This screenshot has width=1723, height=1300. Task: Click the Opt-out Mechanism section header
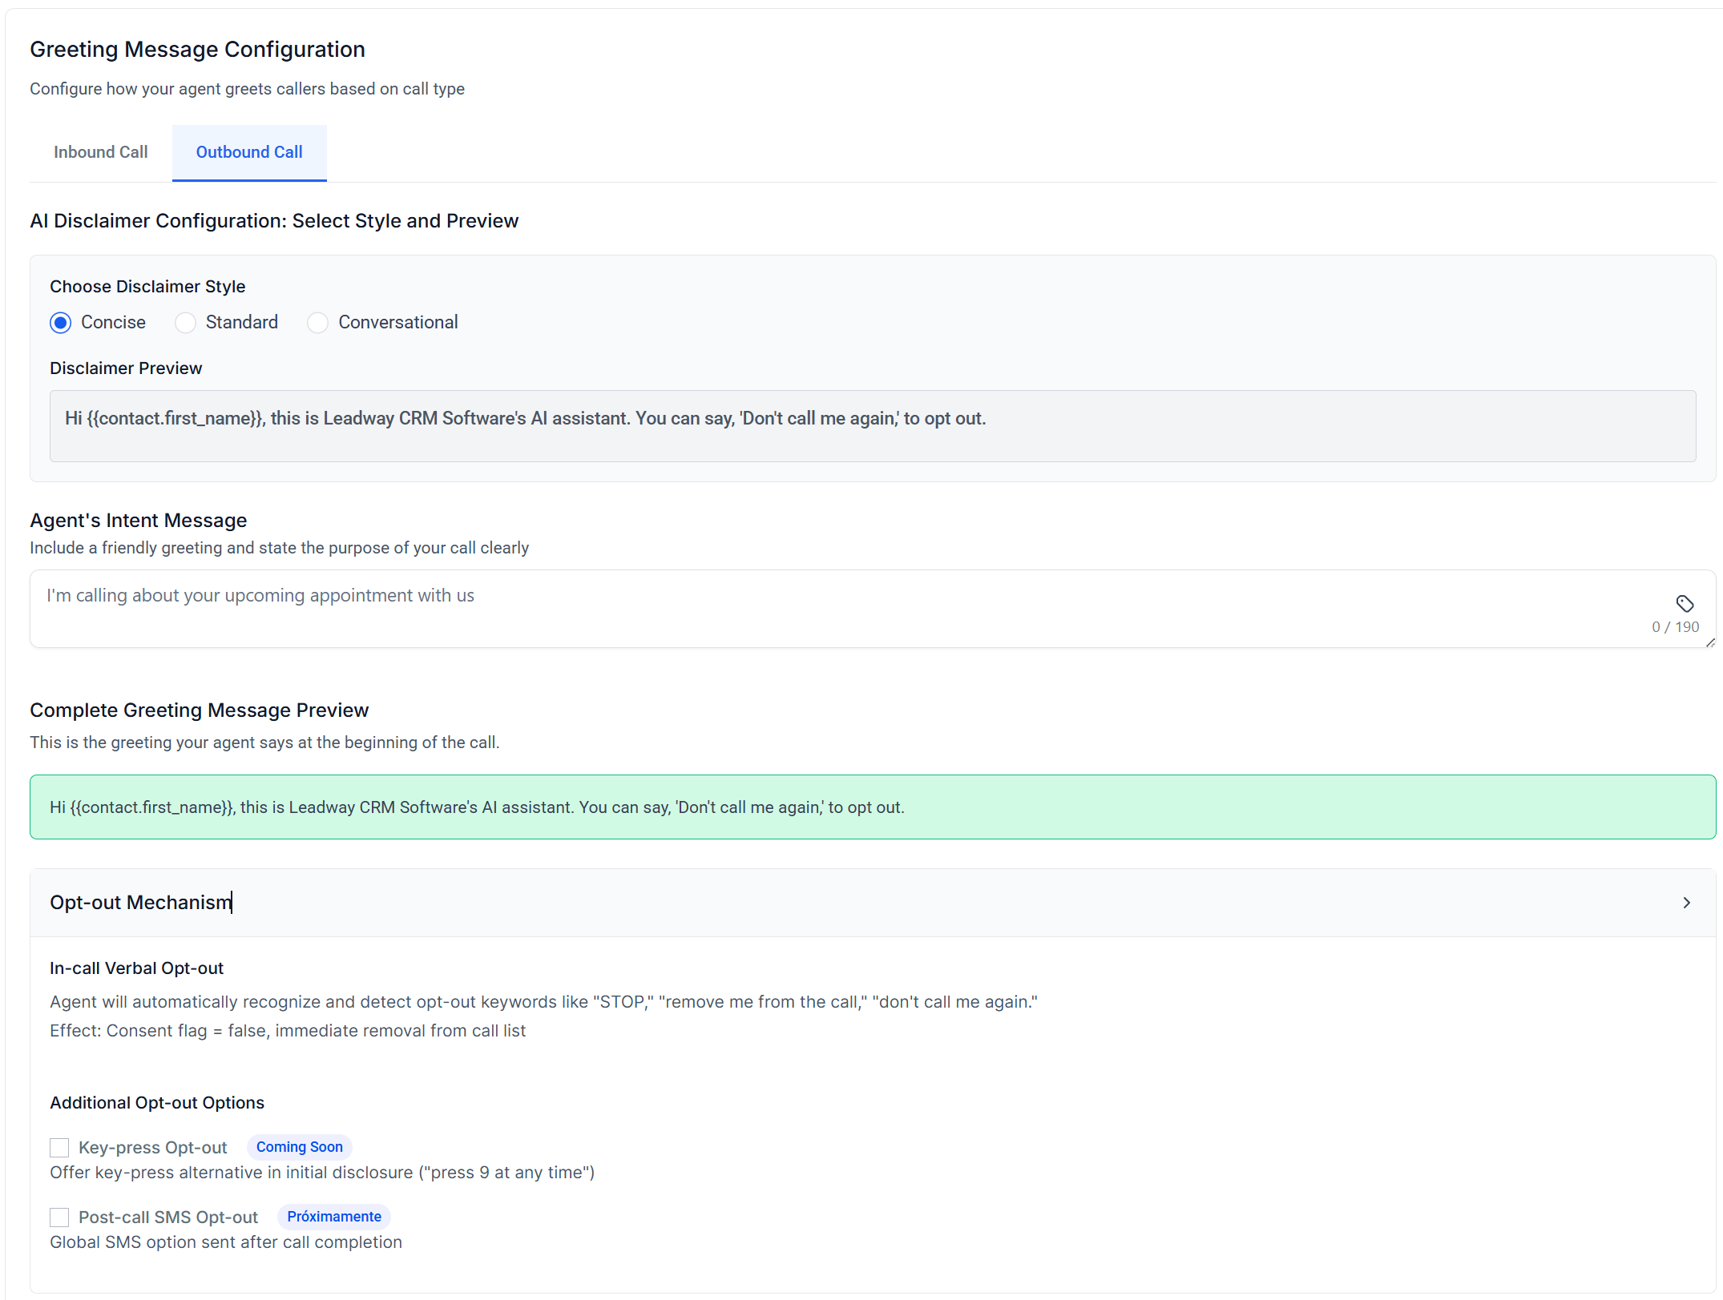[141, 903]
